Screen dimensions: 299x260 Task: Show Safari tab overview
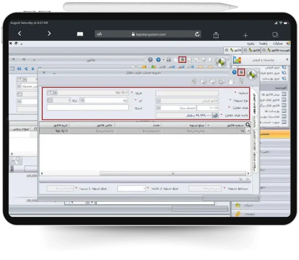[x=275, y=35]
